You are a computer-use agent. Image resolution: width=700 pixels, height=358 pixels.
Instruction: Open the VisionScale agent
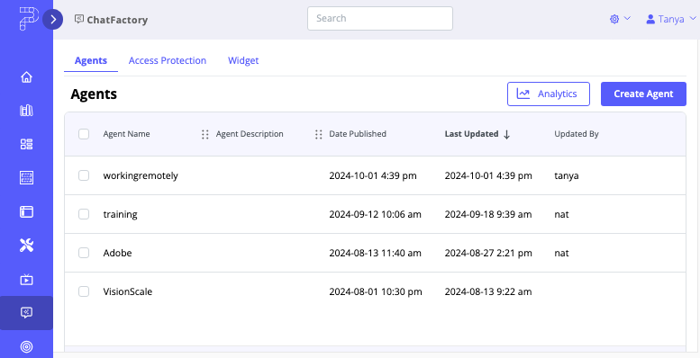128,291
